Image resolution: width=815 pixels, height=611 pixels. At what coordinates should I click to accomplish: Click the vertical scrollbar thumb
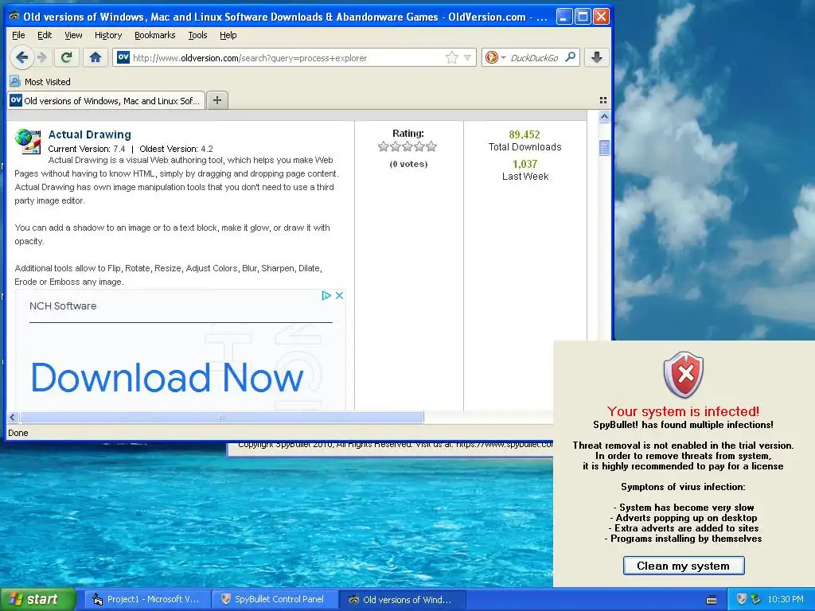point(604,147)
